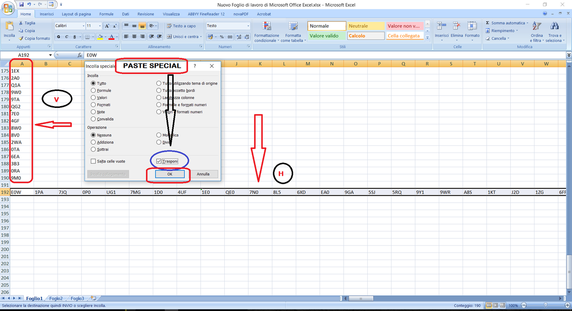The width and height of the screenshot is (572, 311).
Task: Copy selection with Copia
Action: click(x=27, y=31)
